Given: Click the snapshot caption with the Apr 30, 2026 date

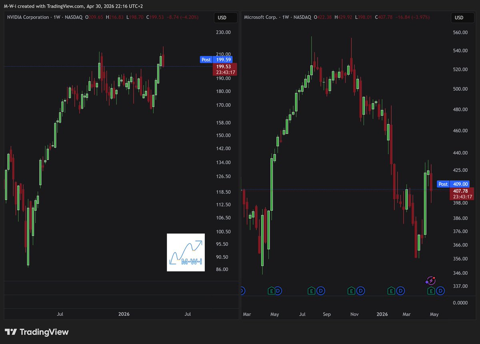Looking at the screenshot, I should click(x=74, y=6).
